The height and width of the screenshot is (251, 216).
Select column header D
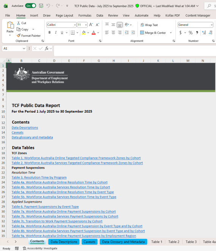[x=54, y=60]
